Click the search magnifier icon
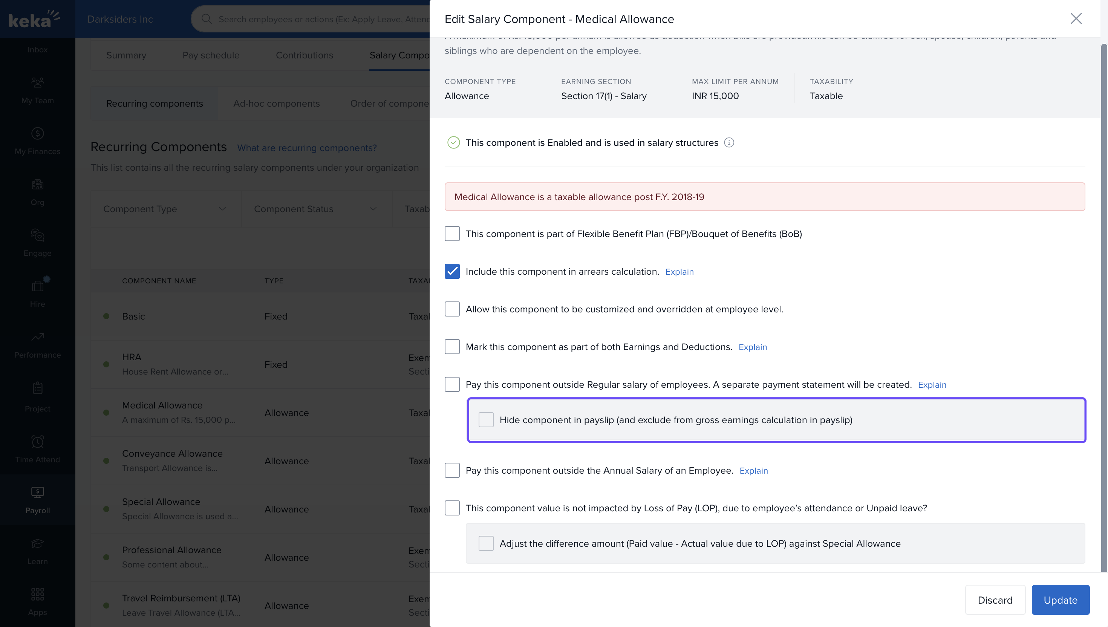 [206, 19]
